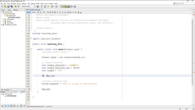The image size is (195, 110).
Task: Click the Shift Line Right editor icon
Action: tap(70, 12)
